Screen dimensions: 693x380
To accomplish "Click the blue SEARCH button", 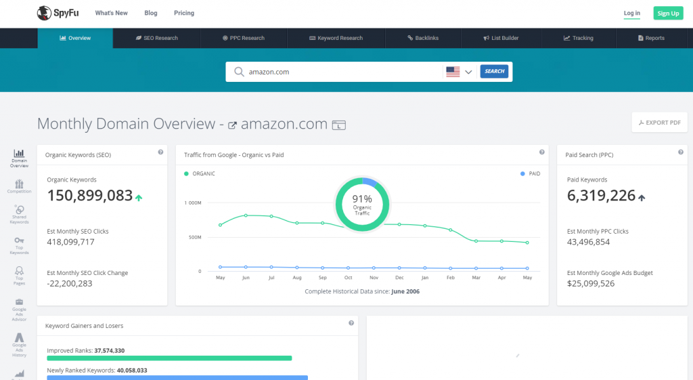I will pos(494,71).
